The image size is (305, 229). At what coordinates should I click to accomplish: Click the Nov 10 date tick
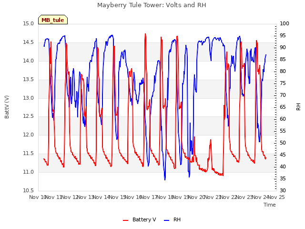pyautogui.click(x=37, y=197)
